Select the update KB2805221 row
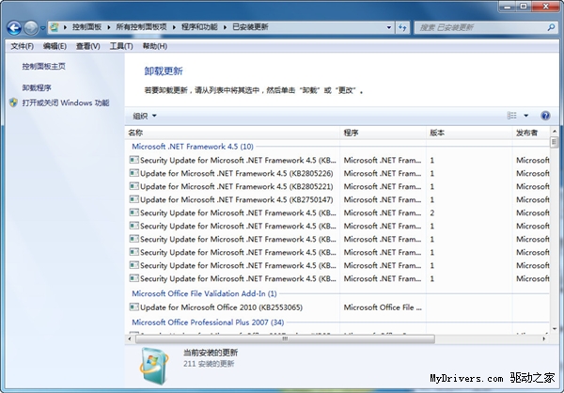 click(338, 187)
